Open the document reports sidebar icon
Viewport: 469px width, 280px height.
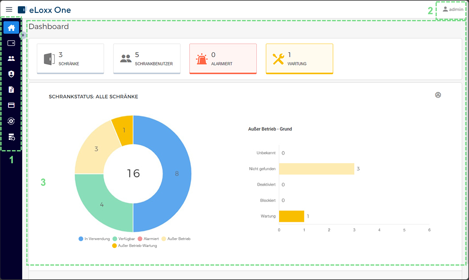(x=11, y=90)
